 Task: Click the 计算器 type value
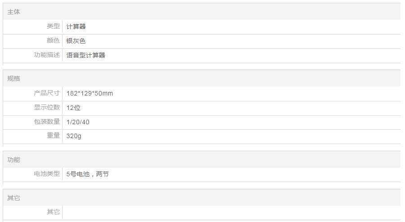(x=76, y=26)
